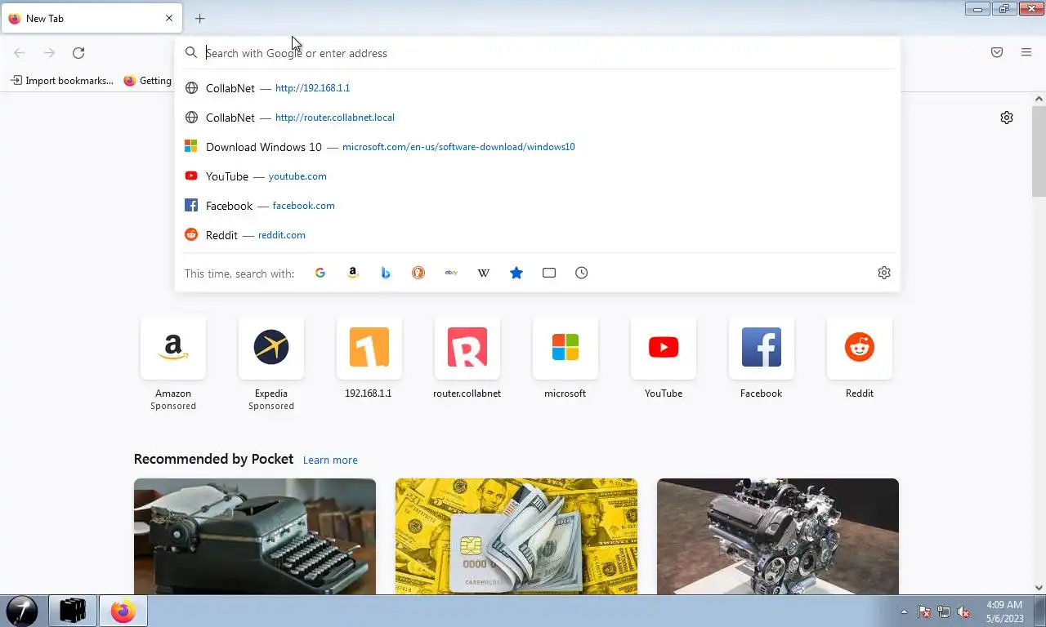Choose CollabNet http://192.168.1.1 suggestion
This screenshot has height=627, width=1046.
537,88
